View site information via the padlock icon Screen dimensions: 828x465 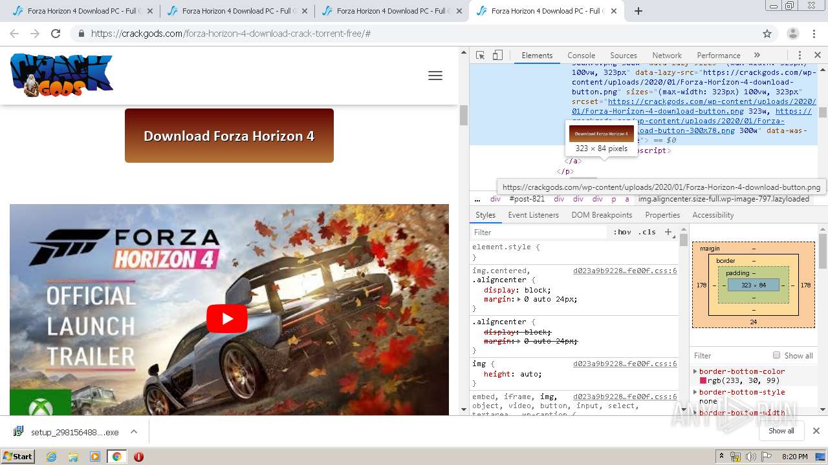click(82, 34)
